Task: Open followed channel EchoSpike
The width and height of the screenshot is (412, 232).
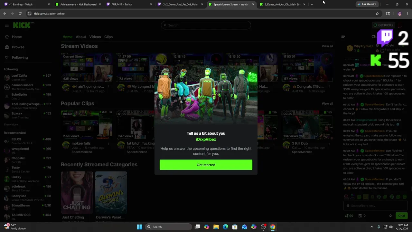Action: 27,96
